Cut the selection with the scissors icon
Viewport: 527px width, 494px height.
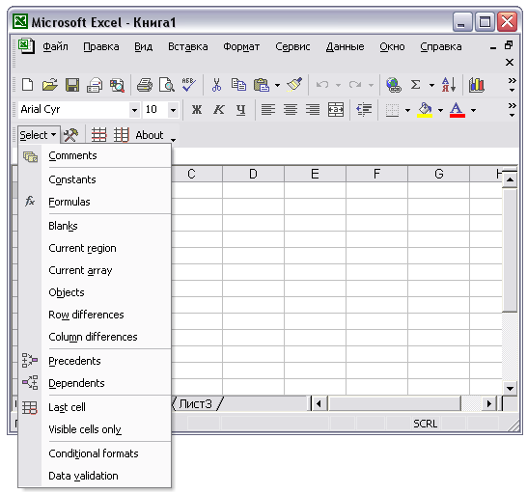click(217, 85)
